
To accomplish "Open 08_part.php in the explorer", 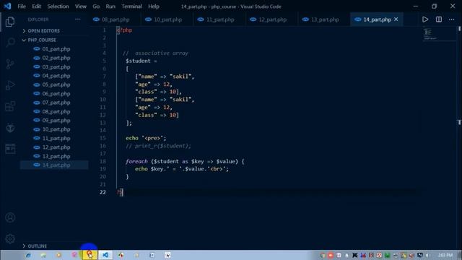I will pos(56,111).
